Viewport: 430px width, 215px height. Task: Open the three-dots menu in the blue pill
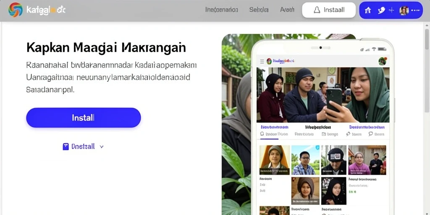point(415,10)
